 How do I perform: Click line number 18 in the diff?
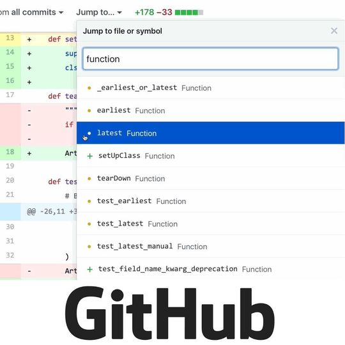click(10, 152)
